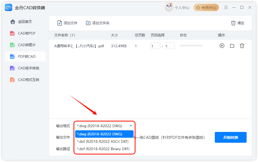258x162 pixels.
Task: Click the purple version-convert icon in sidebar
Action: 12,68
